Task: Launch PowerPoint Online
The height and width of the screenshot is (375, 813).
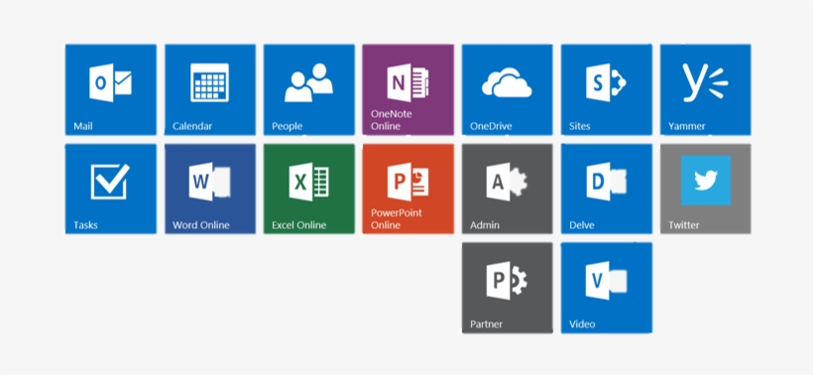Action: point(408,188)
